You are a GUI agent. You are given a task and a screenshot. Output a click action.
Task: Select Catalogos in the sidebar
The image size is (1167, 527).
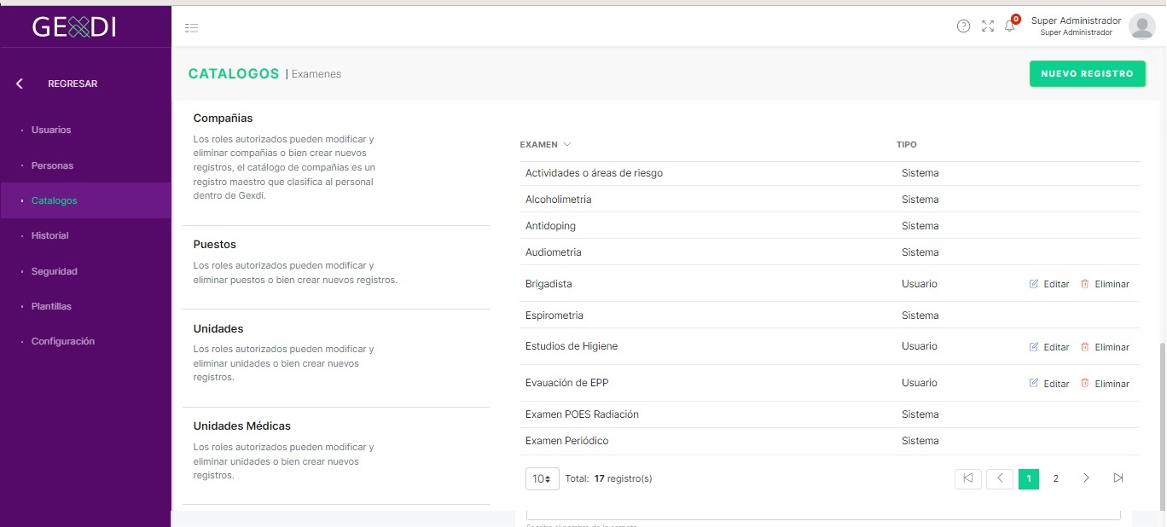[x=85, y=200]
